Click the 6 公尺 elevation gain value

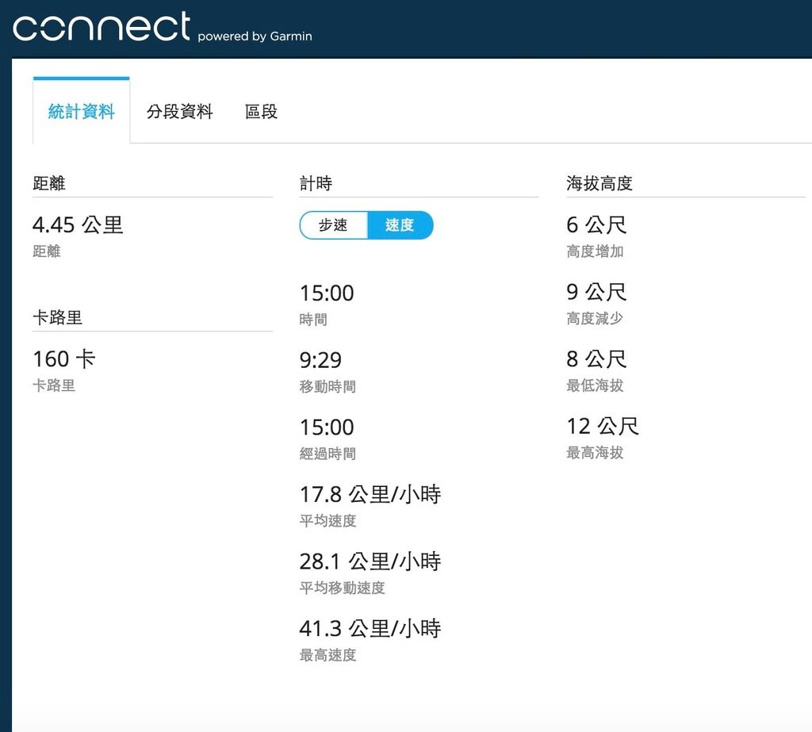tap(596, 224)
